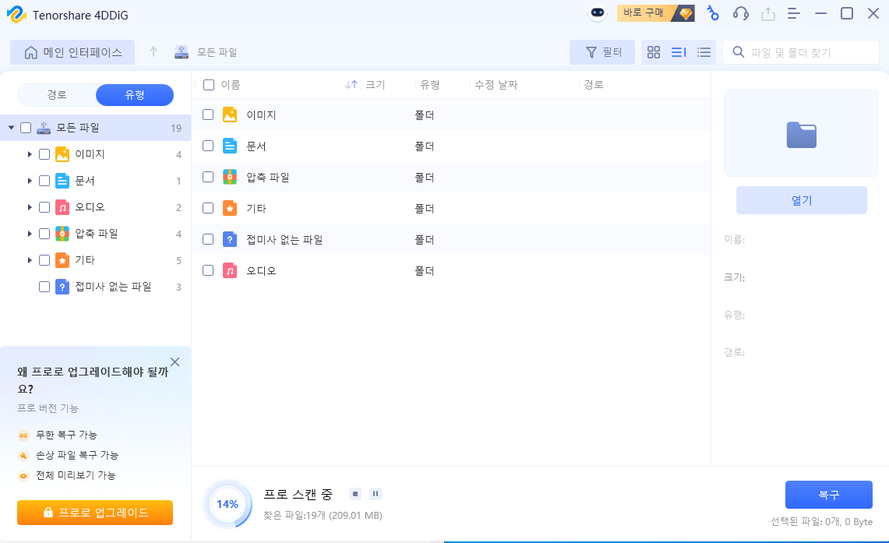Check the 문서 folder row checkbox in list
This screenshot has width=889, height=543.
pos(208,146)
